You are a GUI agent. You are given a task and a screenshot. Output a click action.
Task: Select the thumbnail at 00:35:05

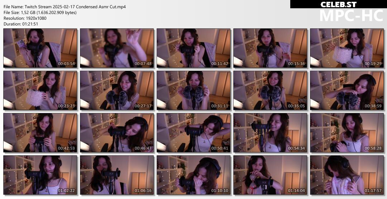[270, 90]
